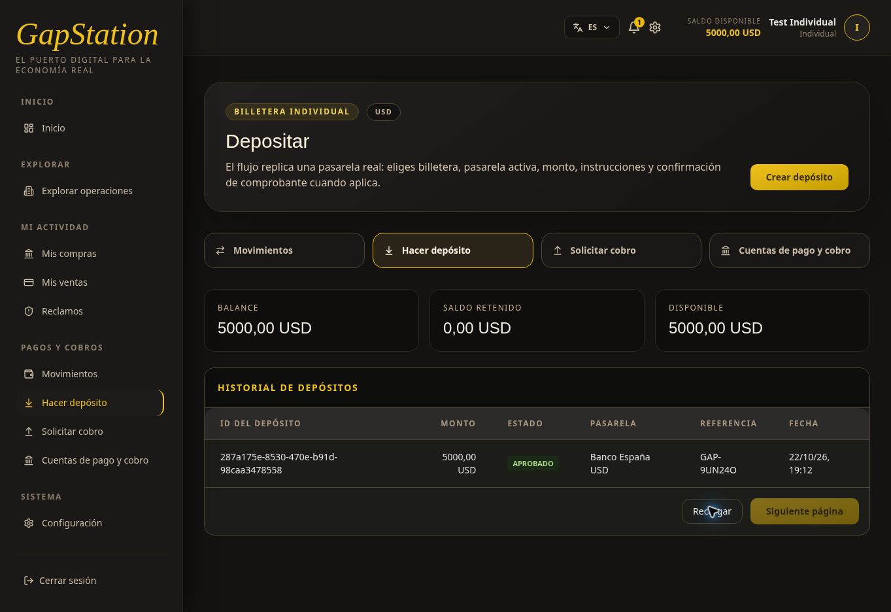Click the Recargar button
891x612 pixels.
[x=712, y=511]
